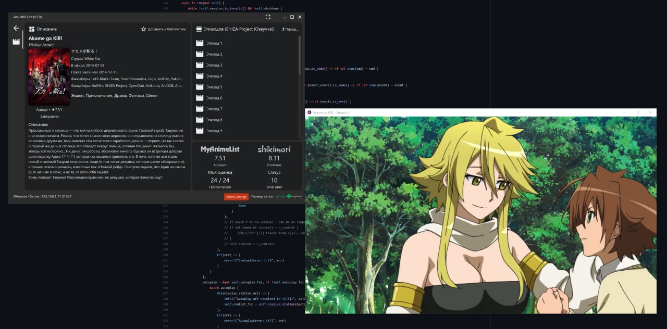Maximize the Akame ga Kill! player window
The height and width of the screenshot is (329, 667).
point(637,112)
